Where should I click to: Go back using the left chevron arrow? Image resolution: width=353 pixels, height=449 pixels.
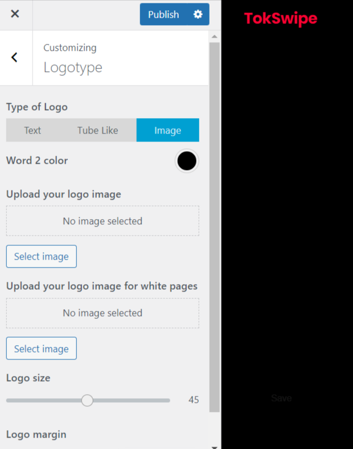[15, 58]
